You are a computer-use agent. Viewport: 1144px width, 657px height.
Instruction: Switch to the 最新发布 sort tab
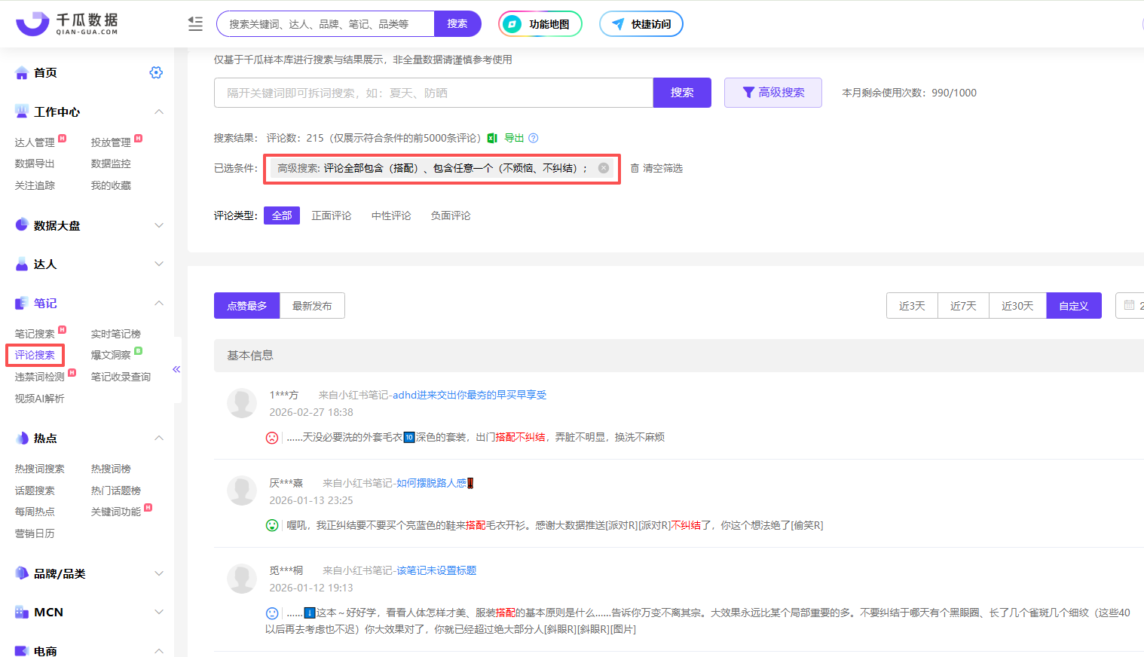[x=312, y=306]
